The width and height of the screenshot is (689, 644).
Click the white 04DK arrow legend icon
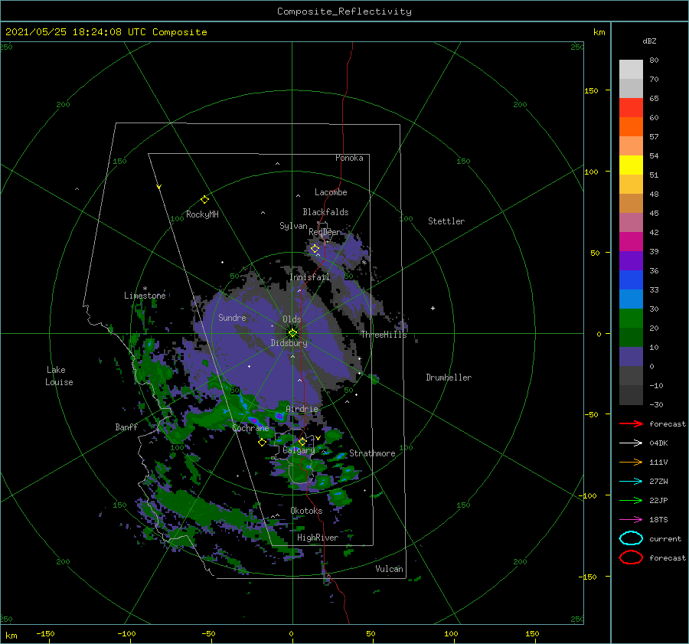coord(631,443)
